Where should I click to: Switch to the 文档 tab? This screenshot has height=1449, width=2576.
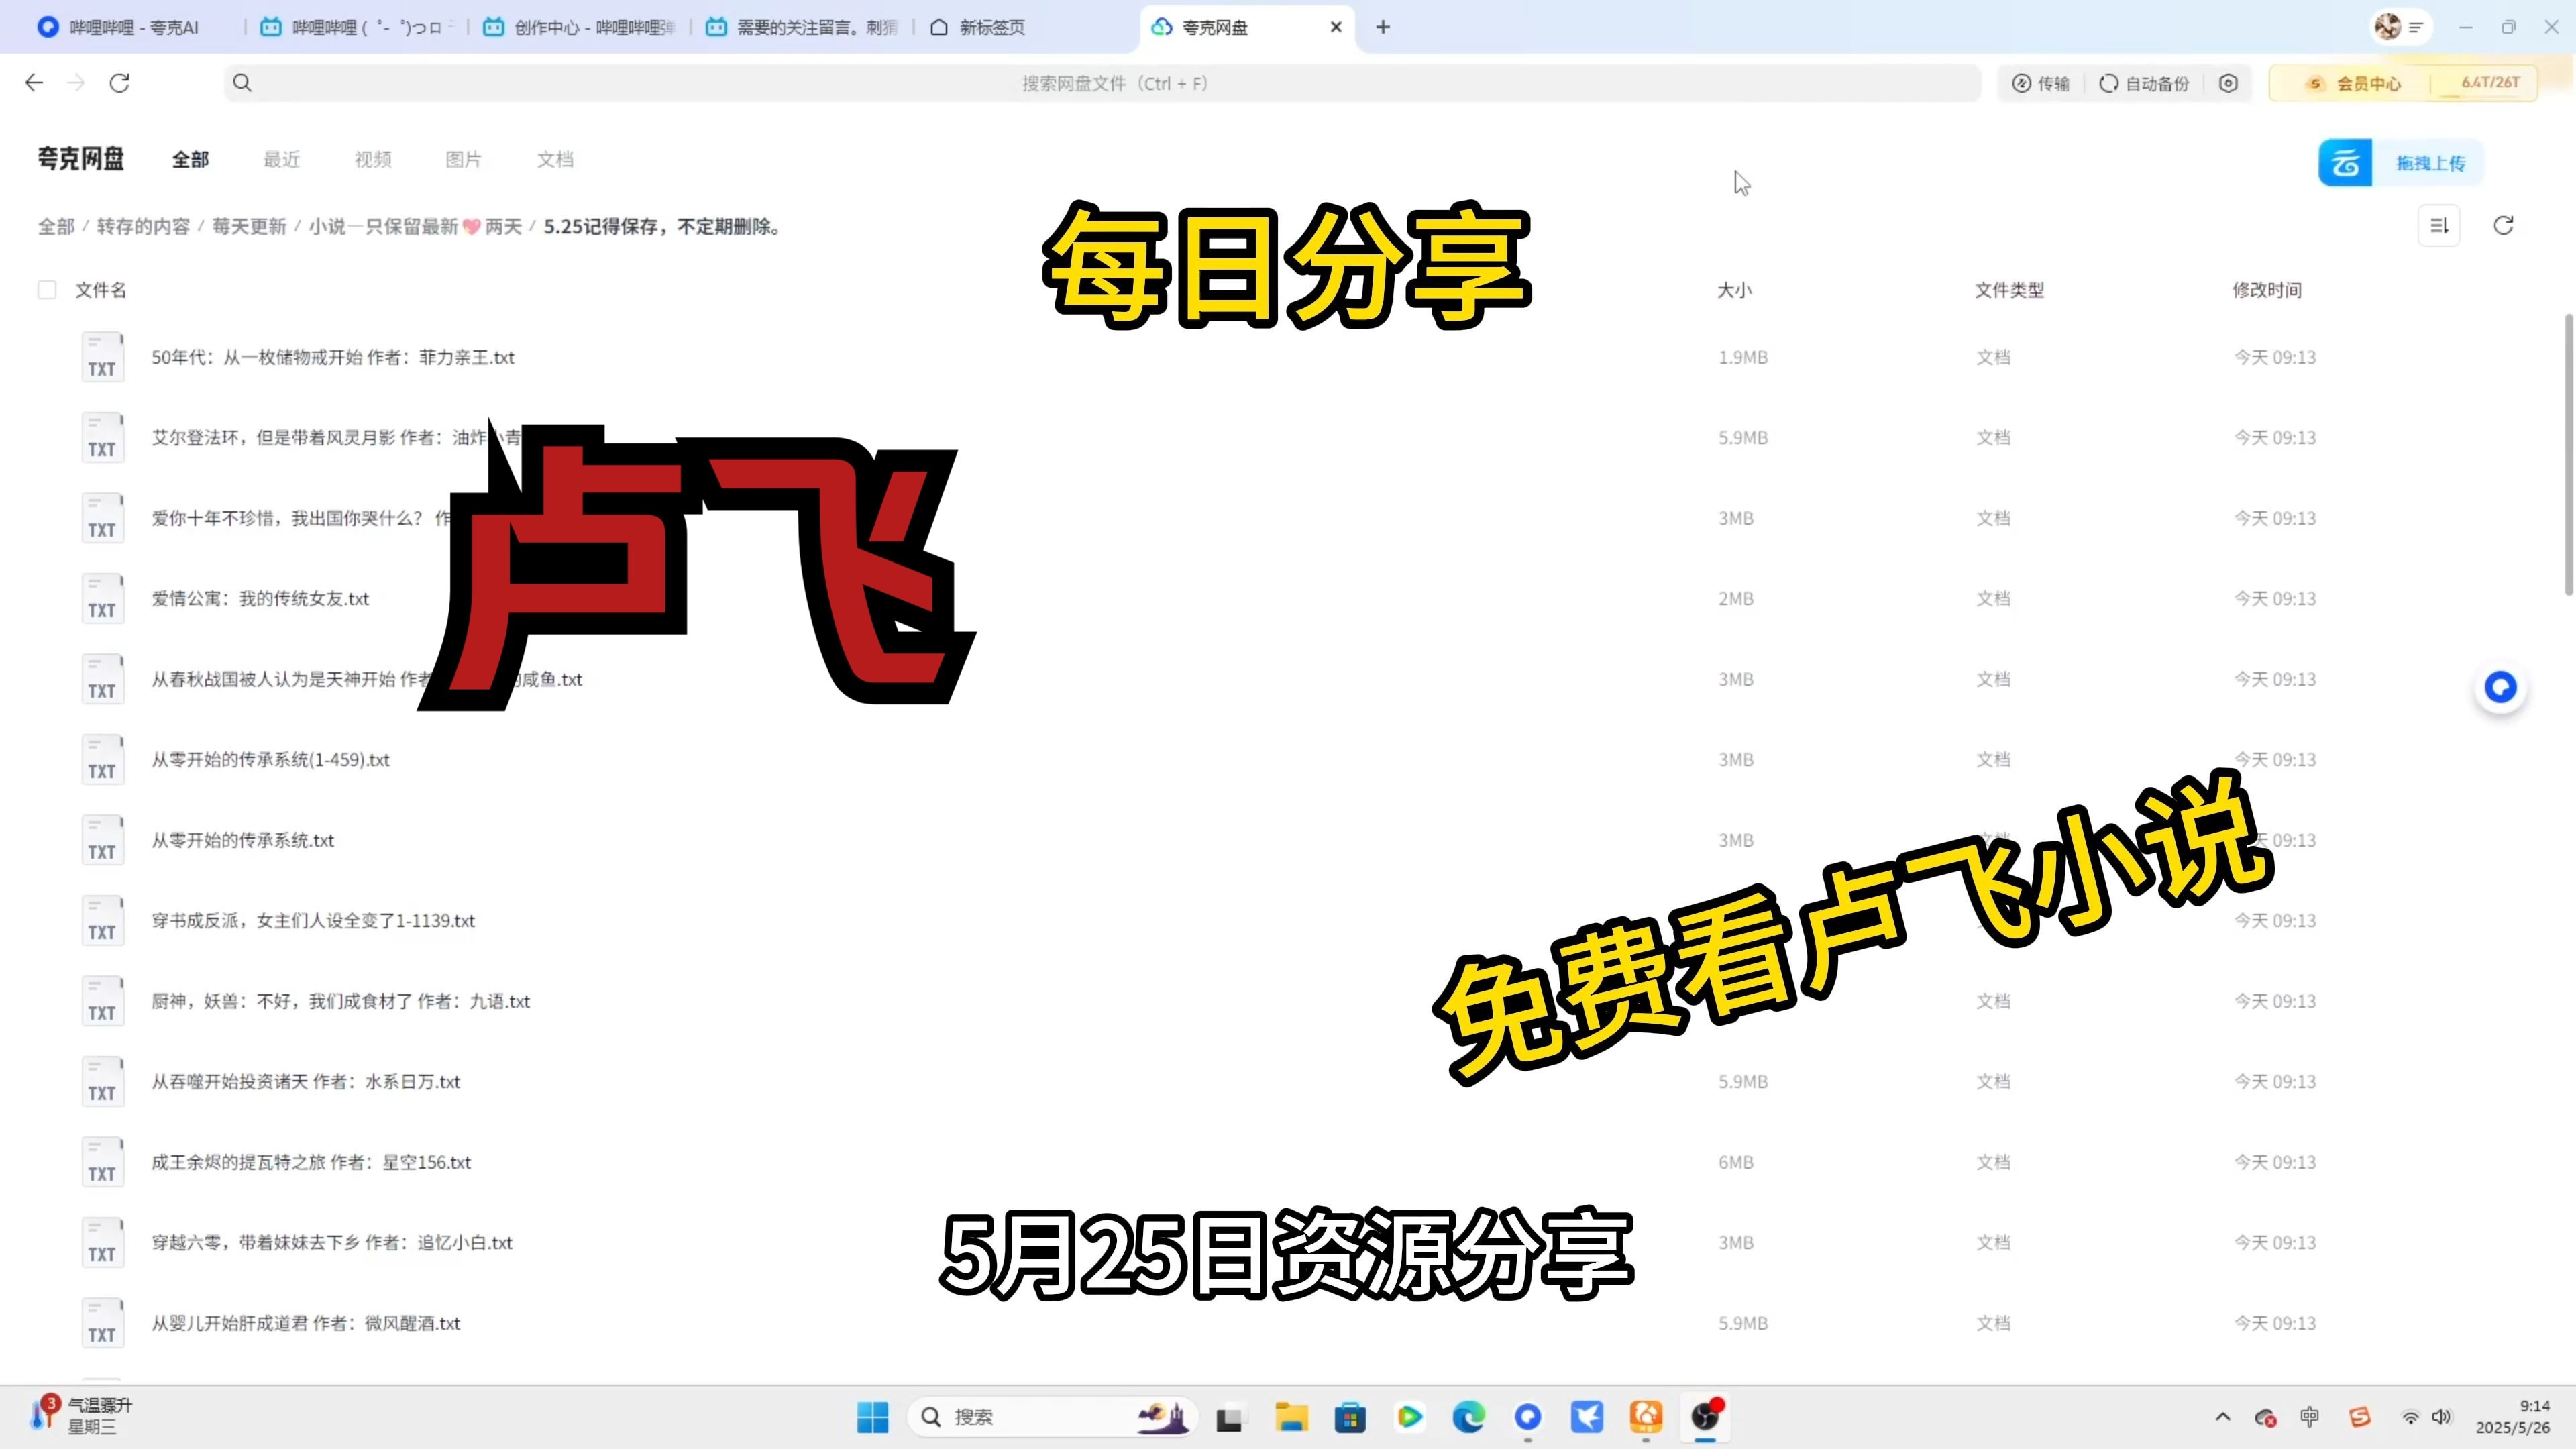(x=555, y=160)
